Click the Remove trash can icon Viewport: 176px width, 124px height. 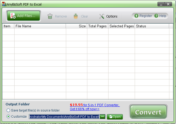(50, 16)
